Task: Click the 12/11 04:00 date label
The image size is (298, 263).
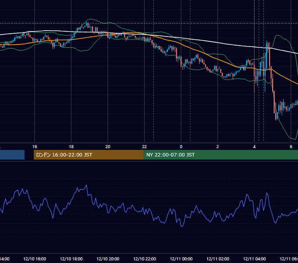Action: click(x=255, y=259)
